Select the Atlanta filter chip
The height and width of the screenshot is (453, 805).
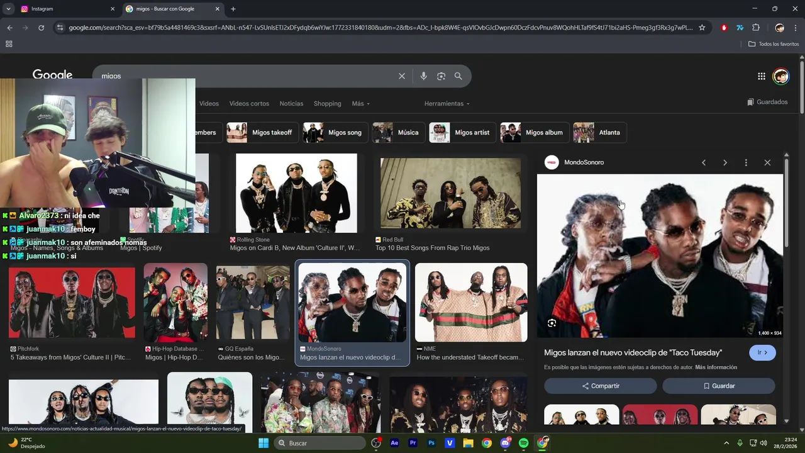pos(599,133)
